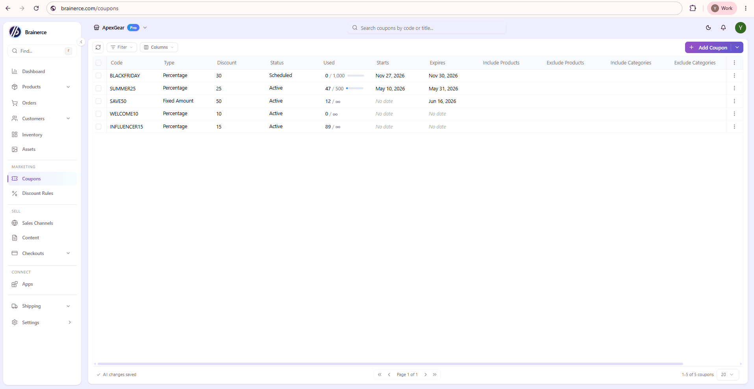
Task: Click the horizontal table scrollbar
Action: pos(390,364)
